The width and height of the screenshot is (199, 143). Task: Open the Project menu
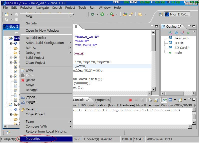pos(70,8)
